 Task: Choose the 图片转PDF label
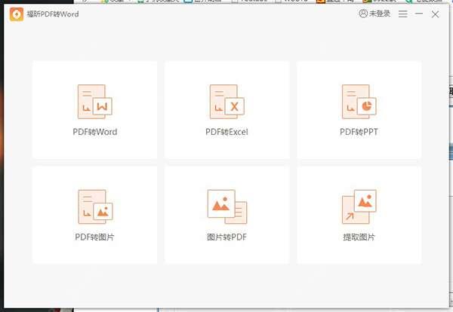(226, 237)
